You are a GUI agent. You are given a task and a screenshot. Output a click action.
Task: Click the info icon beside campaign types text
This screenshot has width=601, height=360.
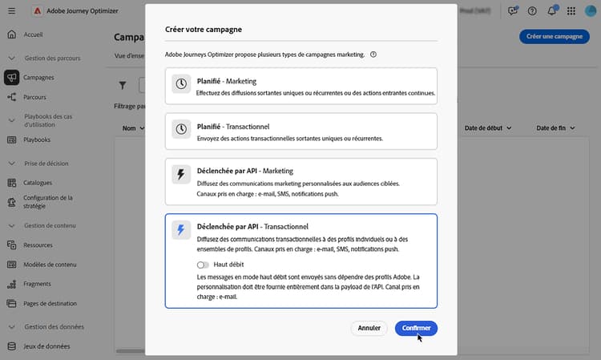[x=373, y=55]
